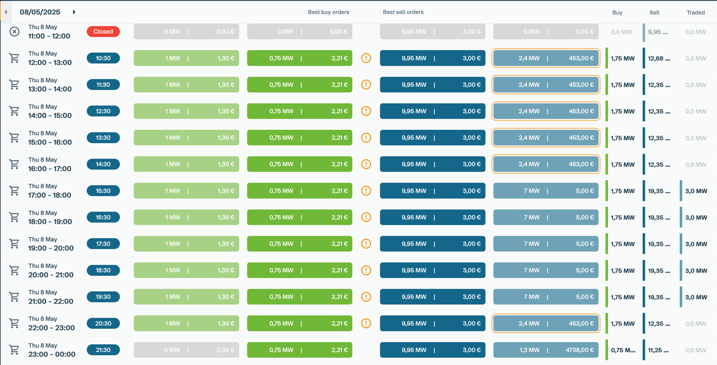Open the cart for the 21:00 - 22:00 slot
Viewport: 717px width, 365px height.
pyautogui.click(x=14, y=297)
